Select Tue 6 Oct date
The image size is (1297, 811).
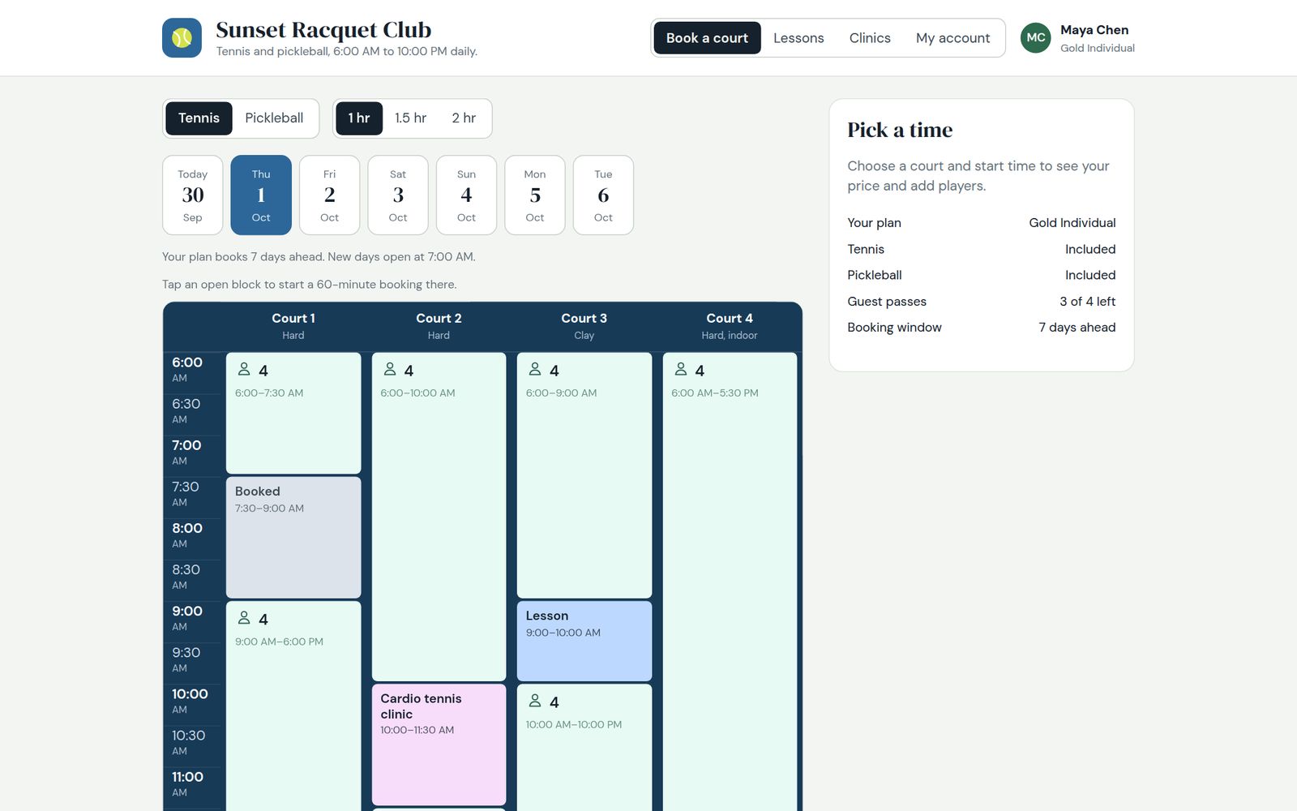603,195
